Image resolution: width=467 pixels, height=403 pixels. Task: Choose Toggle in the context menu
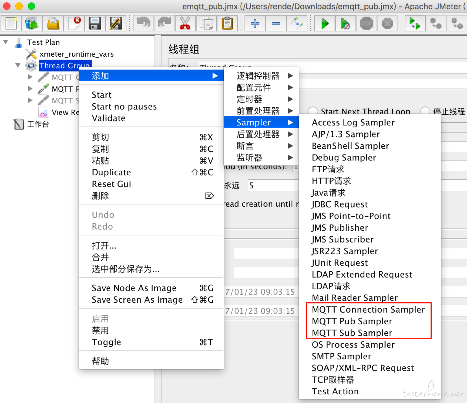pos(151,342)
